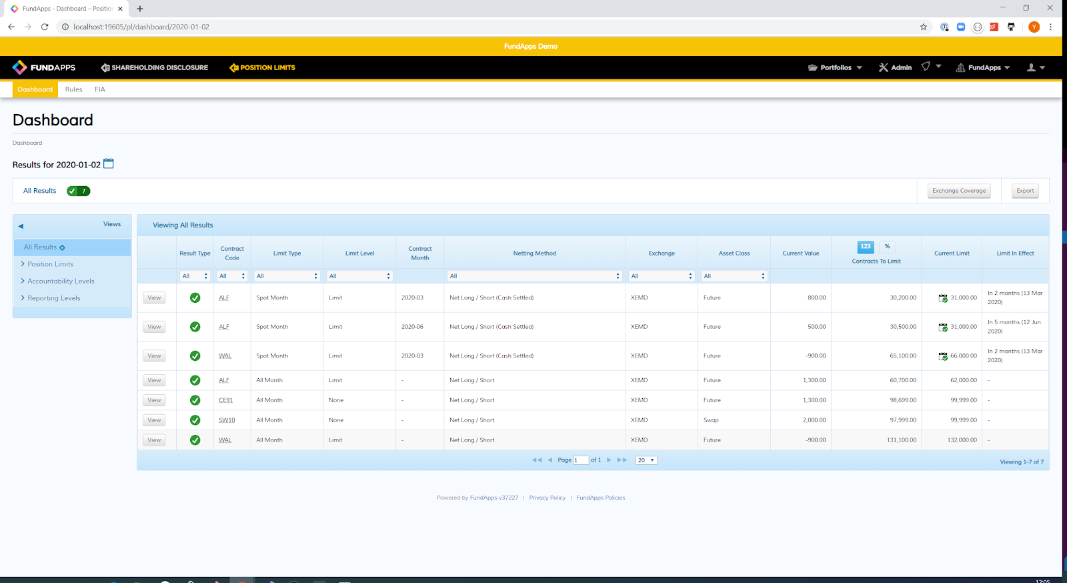Go to first page of results
Image resolution: width=1067 pixels, height=583 pixels.
537,460
